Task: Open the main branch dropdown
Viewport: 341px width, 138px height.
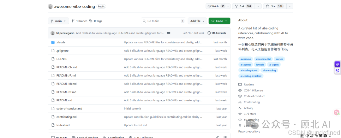Action: point(58,21)
